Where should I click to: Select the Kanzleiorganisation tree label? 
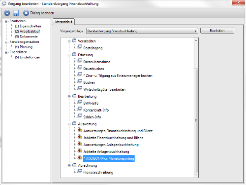point(24,42)
